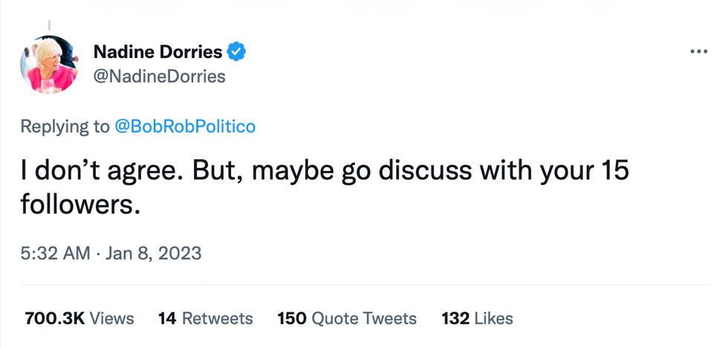Click the number 14 beside Retweets
The height and width of the screenshot is (348, 728).
(x=166, y=319)
